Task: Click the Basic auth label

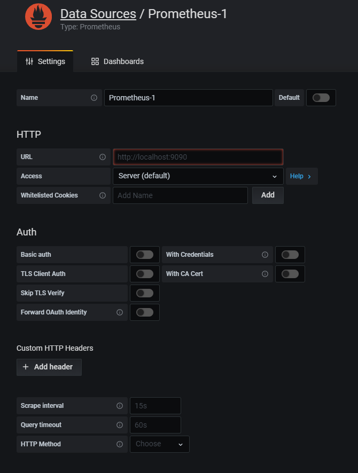Action: (36, 255)
